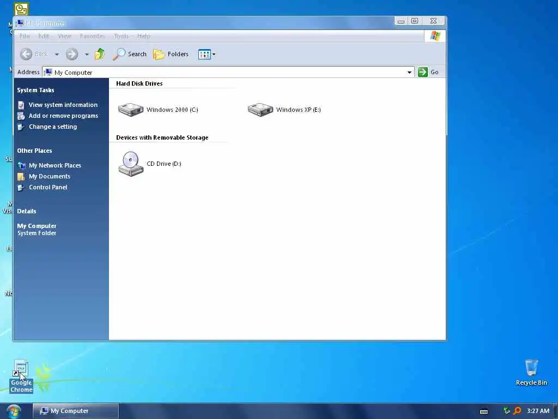Open the Search toolbar button
The height and width of the screenshot is (419, 558).
130,54
